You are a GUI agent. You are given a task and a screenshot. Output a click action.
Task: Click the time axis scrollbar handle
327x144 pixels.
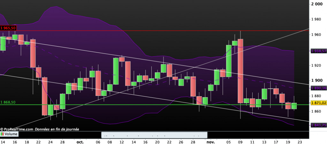tap(154, 135)
